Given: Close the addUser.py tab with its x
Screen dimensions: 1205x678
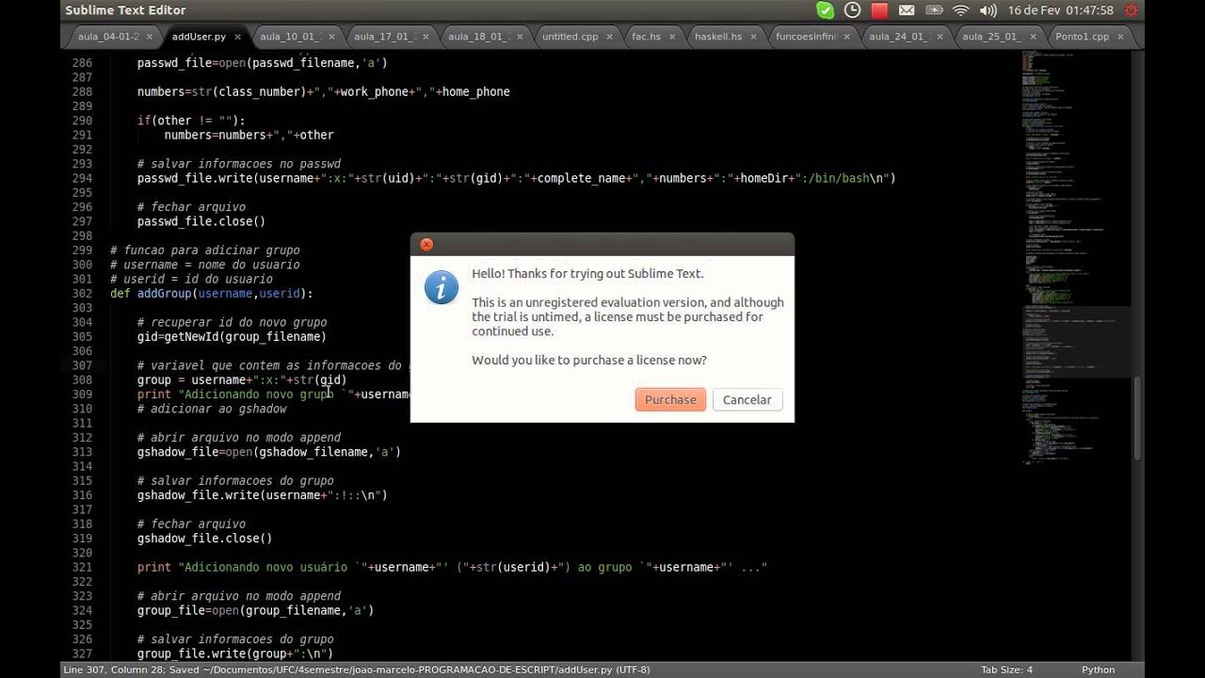Looking at the screenshot, I should point(238,37).
